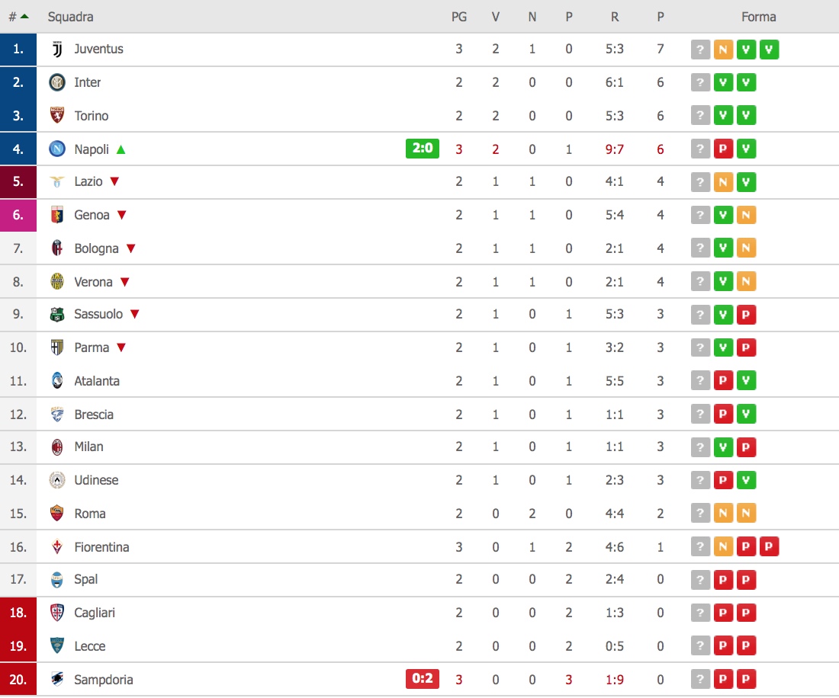The image size is (839, 698).
Task: Click the Forma column header
Action: coord(758,17)
